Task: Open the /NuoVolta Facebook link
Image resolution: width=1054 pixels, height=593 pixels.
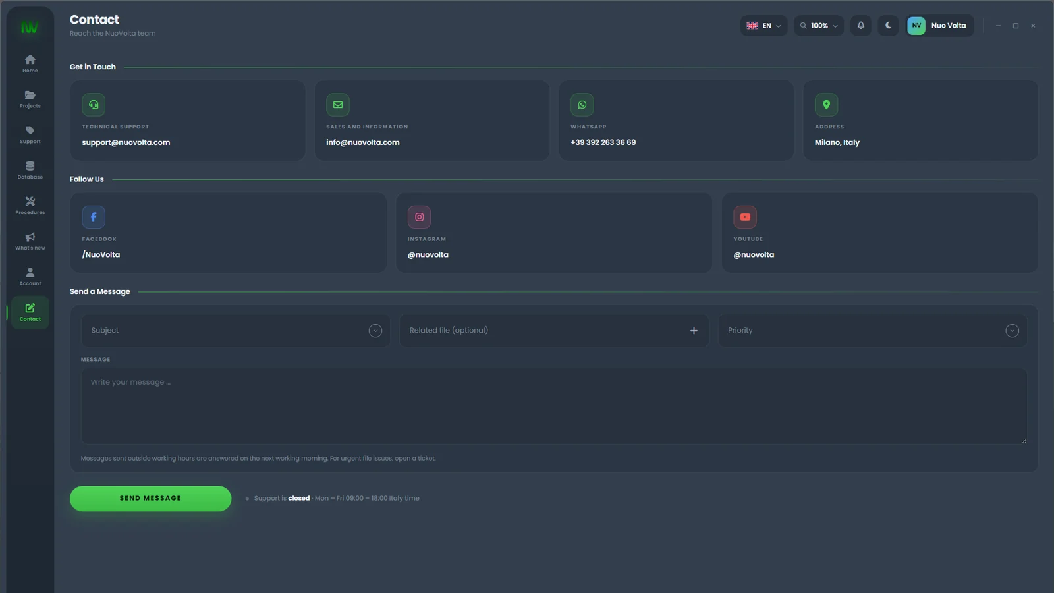Action: click(x=101, y=254)
